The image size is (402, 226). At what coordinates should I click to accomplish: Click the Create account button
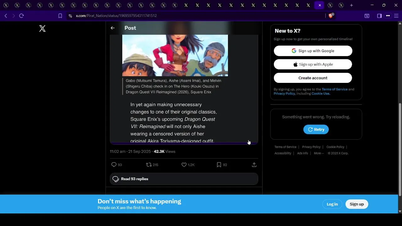point(313,78)
